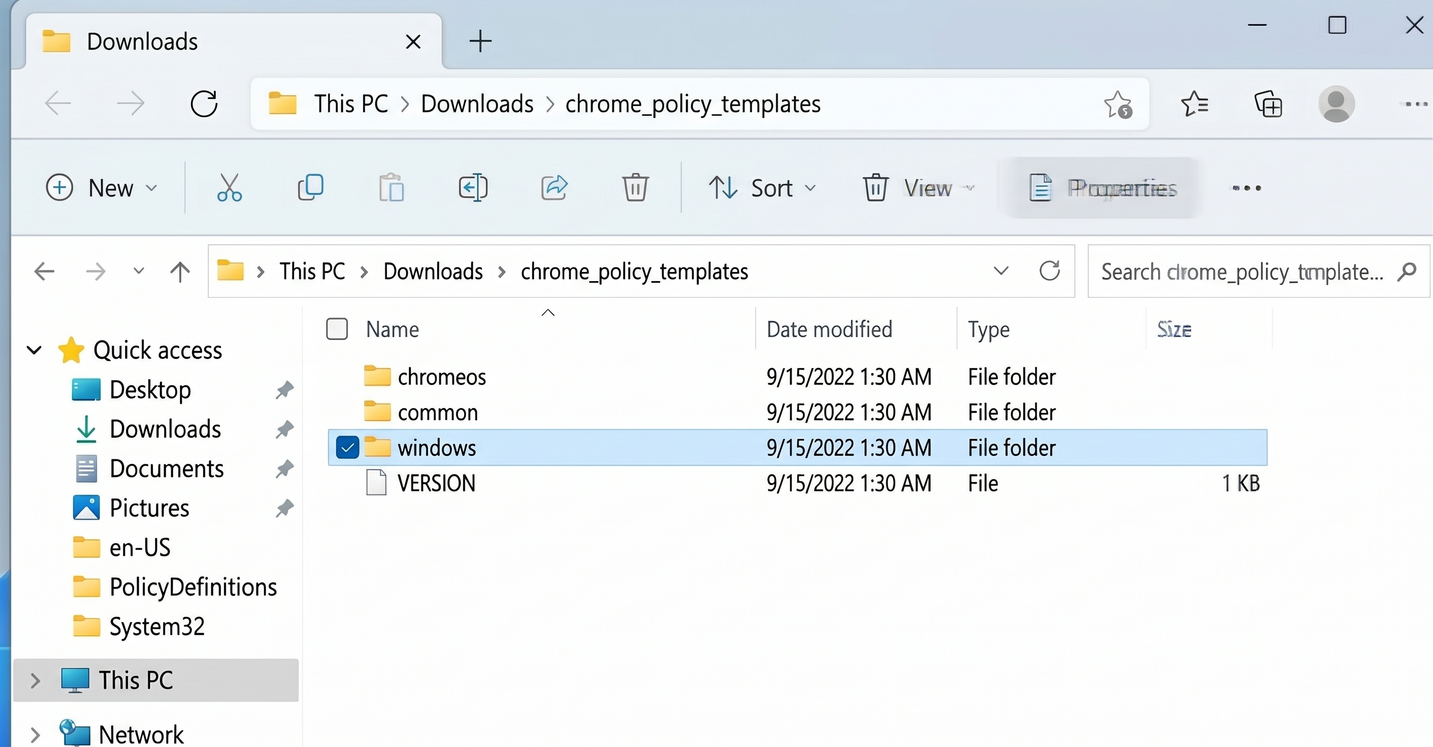
Task: Click the Cut scissors icon
Action: [229, 187]
